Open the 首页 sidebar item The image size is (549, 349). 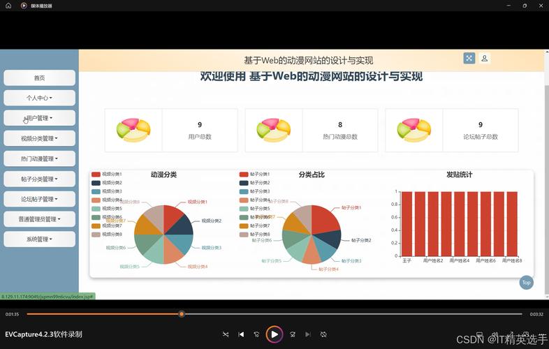pos(39,77)
